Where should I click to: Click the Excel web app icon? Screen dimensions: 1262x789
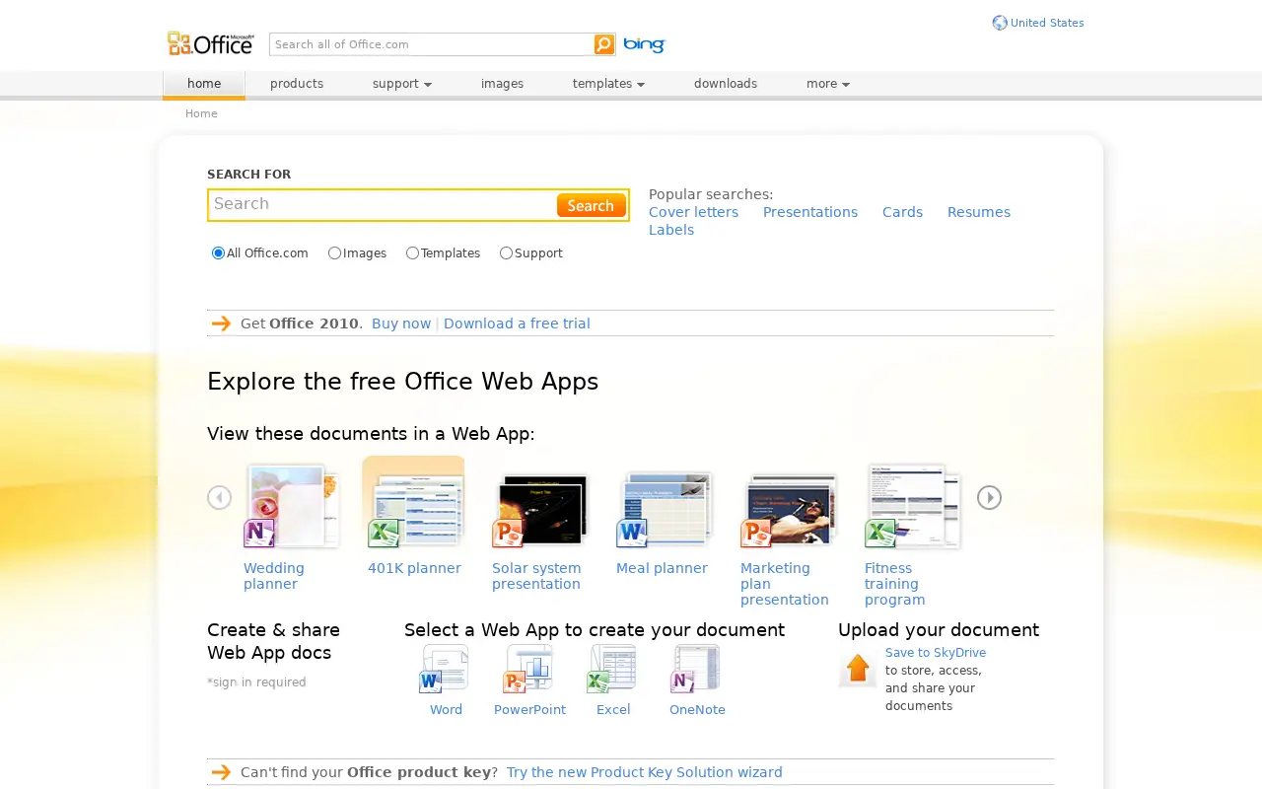[612, 669]
